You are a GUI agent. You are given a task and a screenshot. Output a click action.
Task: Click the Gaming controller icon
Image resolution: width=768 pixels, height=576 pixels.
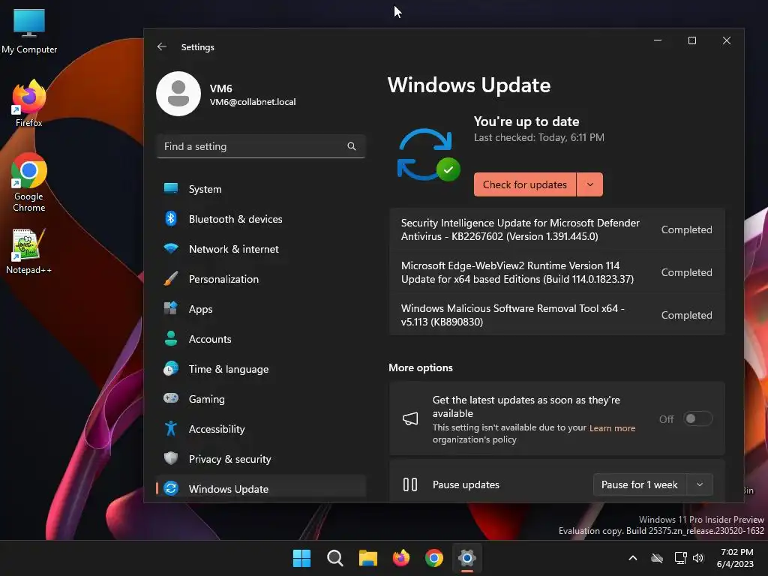tap(171, 398)
